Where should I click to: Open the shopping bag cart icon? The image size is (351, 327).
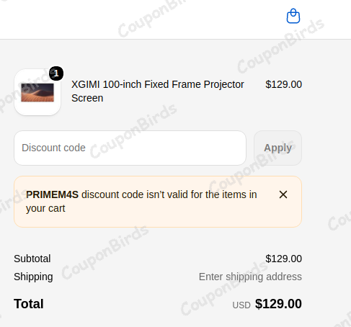pos(293,16)
